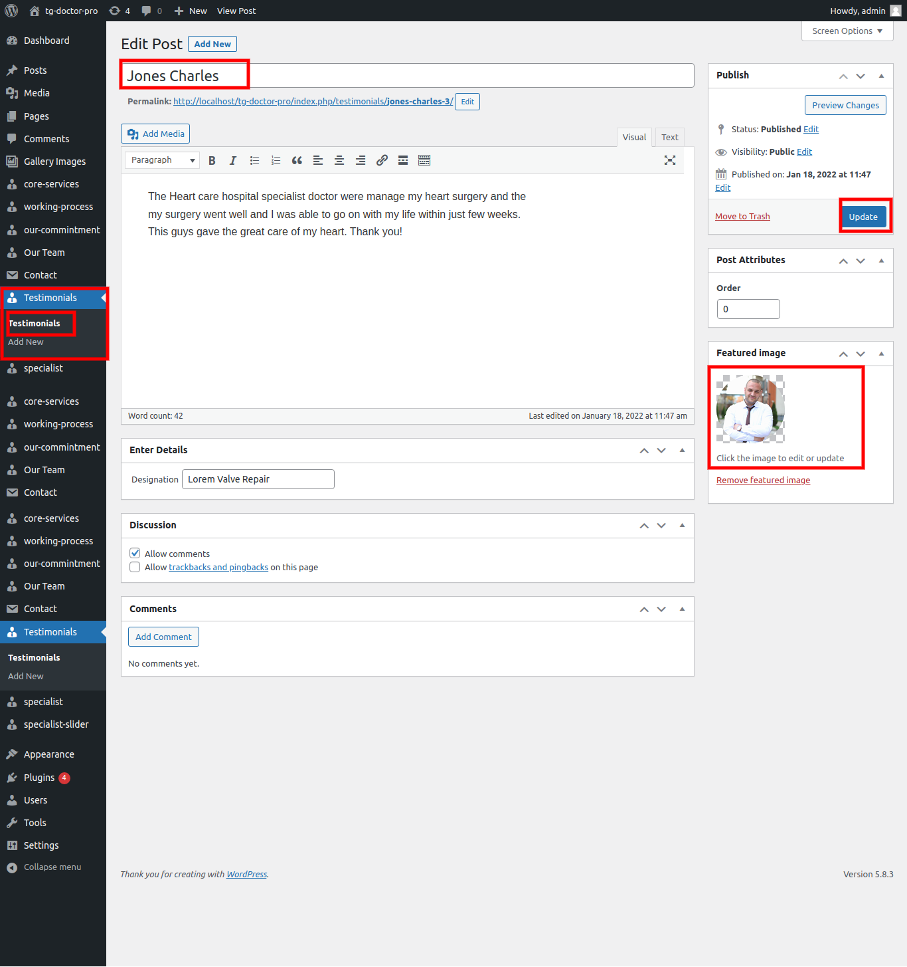
Task: Center align the text
Action: [339, 161]
